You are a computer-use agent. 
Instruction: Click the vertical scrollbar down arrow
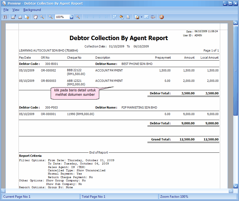(x=235, y=186)
